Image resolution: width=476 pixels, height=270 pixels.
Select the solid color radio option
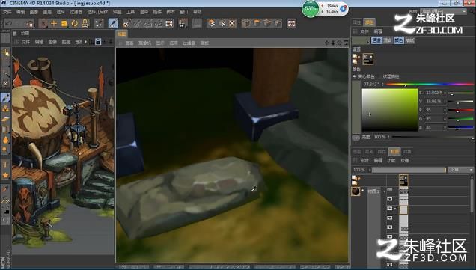[355, 76]
